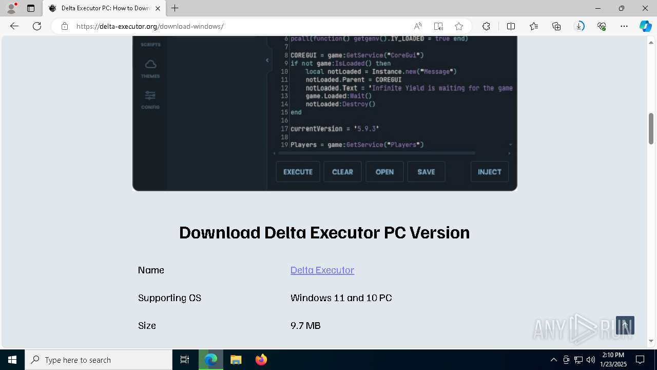Open the Extensions puzzle icon
The width and height of the screenshot is (657, 370).
pos(486,26)
